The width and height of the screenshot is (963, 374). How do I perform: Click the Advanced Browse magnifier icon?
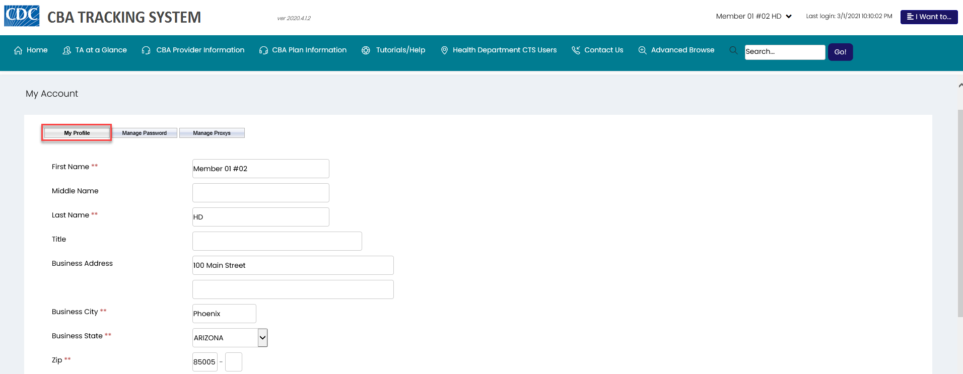click(x=642, y=50)
